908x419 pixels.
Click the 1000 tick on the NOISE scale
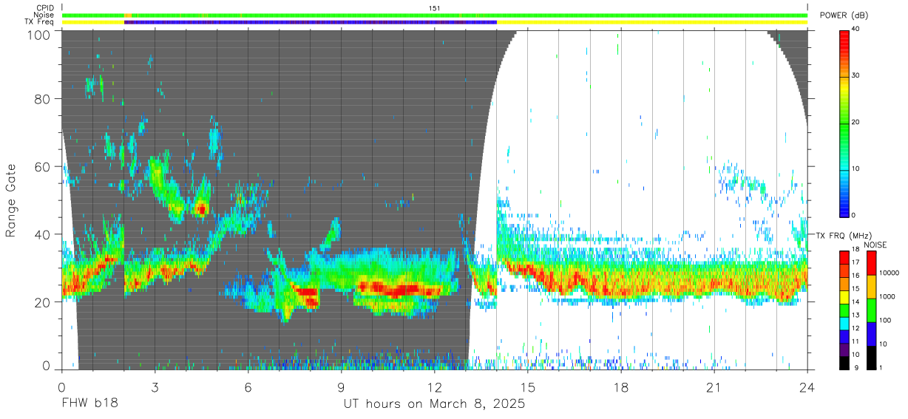coord(887,297)
